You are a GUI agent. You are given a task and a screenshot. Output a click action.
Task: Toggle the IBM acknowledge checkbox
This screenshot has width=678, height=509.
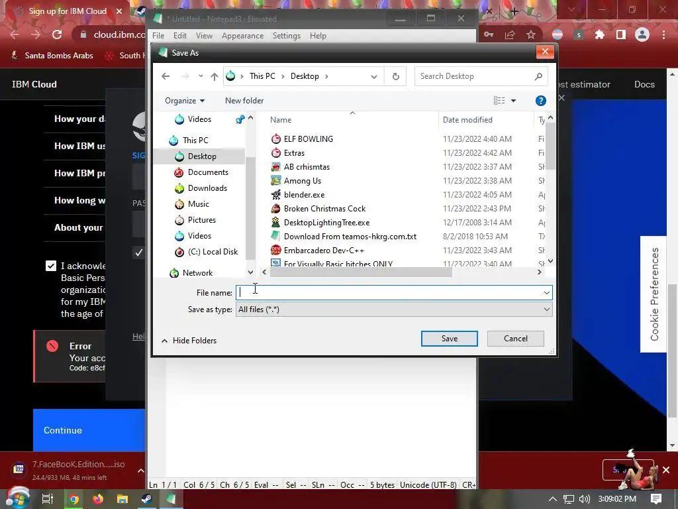coord(51,266)
